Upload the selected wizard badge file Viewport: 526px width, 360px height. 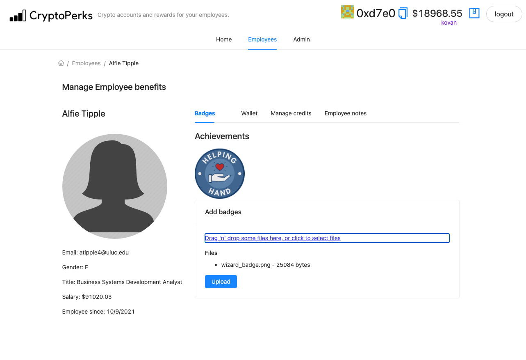(221, 282)
